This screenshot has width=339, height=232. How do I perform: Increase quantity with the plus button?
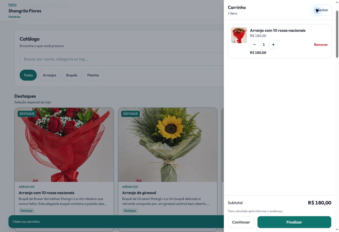[273, 45]
